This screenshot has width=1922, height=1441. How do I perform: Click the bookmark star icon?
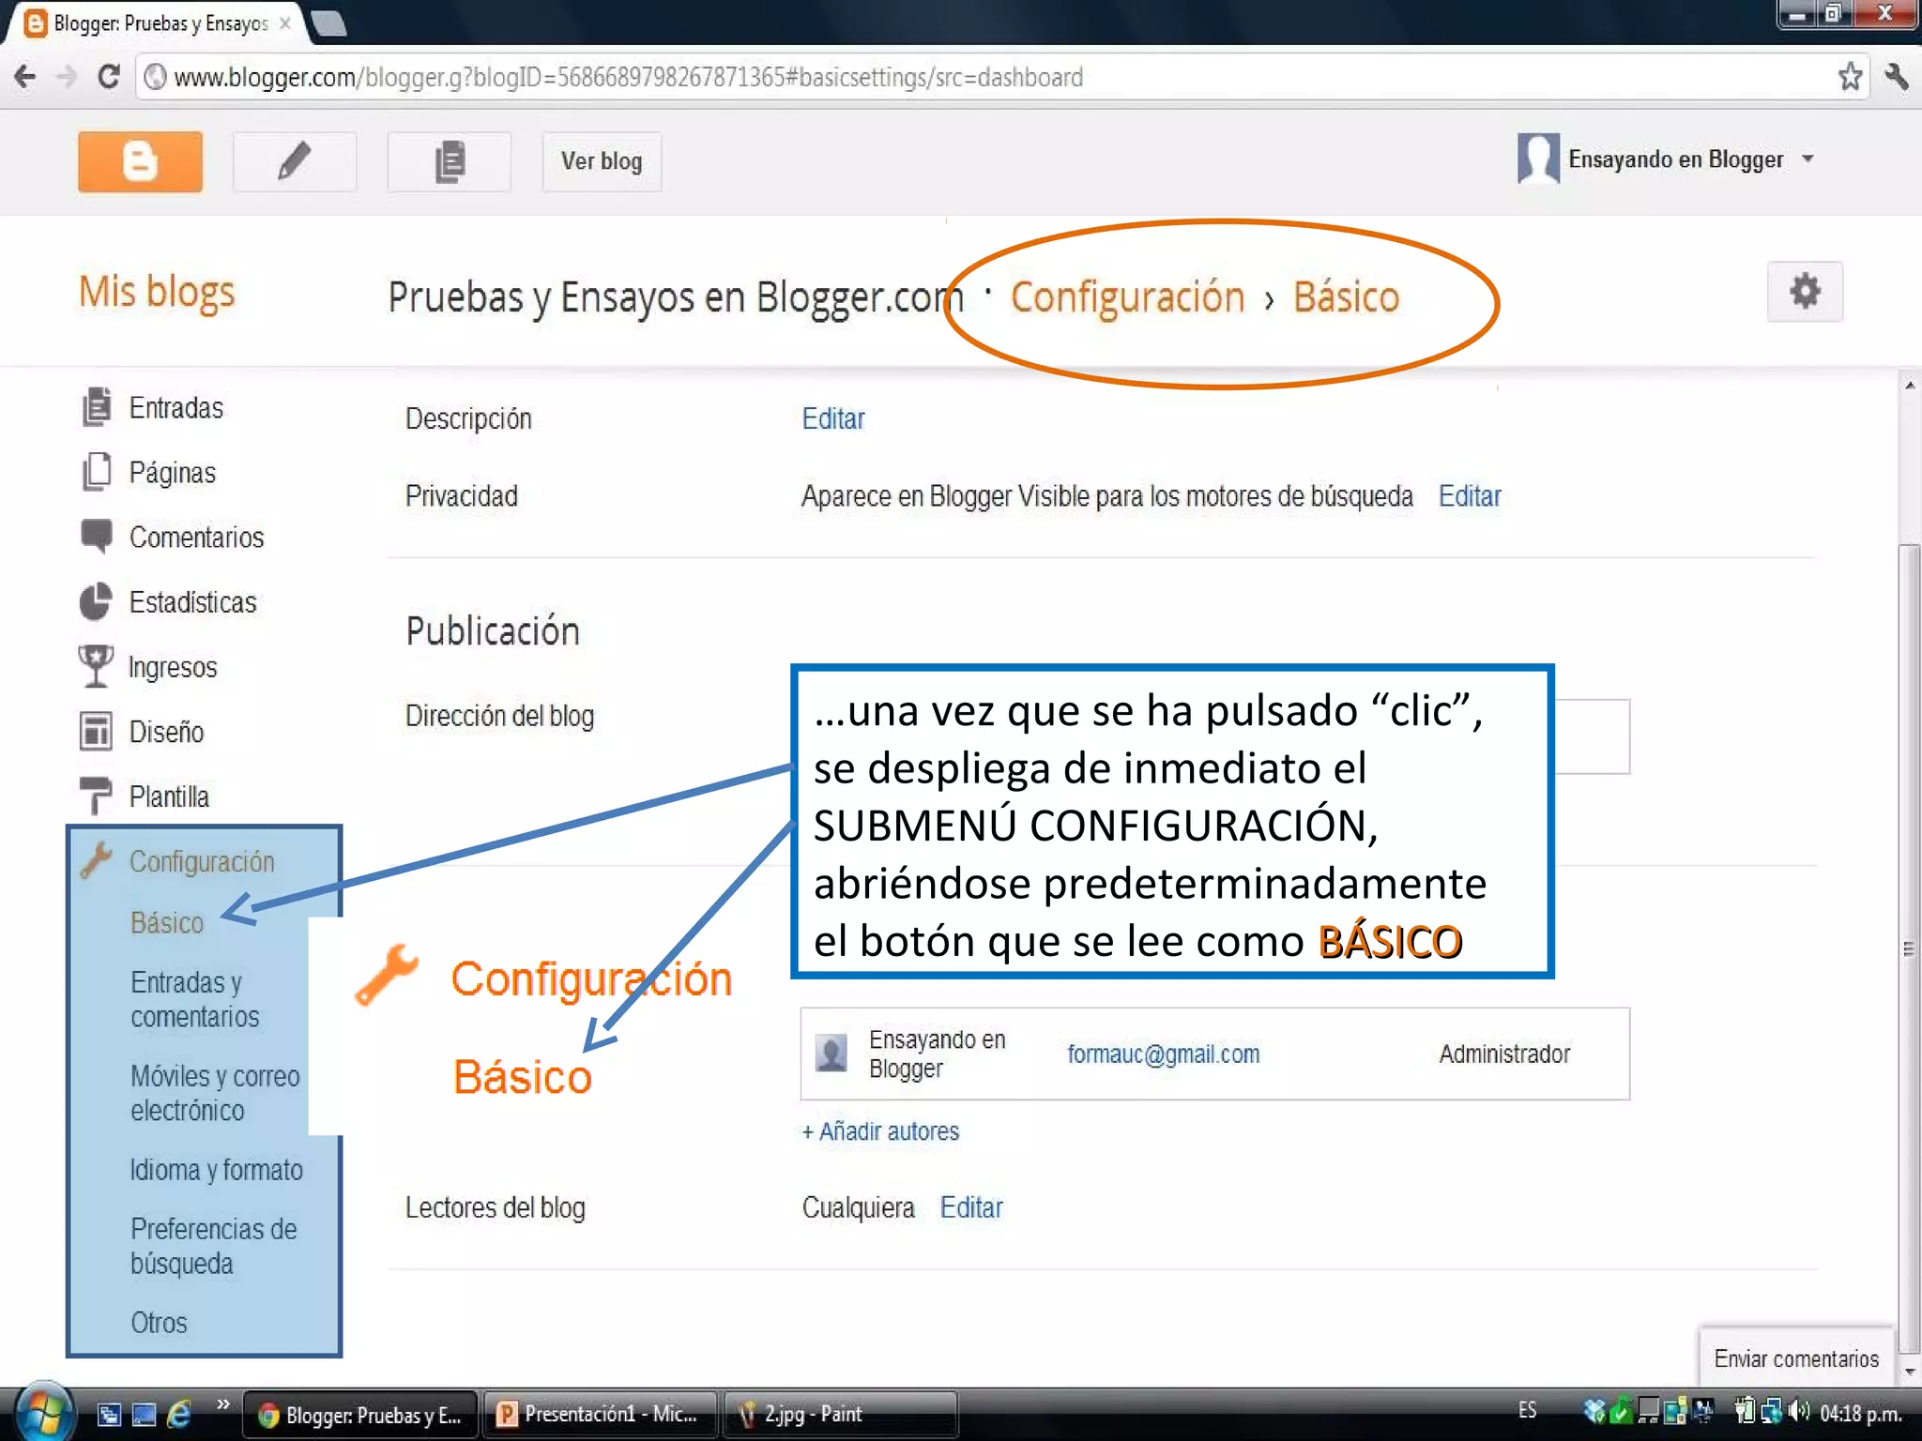pos(1850,76)
